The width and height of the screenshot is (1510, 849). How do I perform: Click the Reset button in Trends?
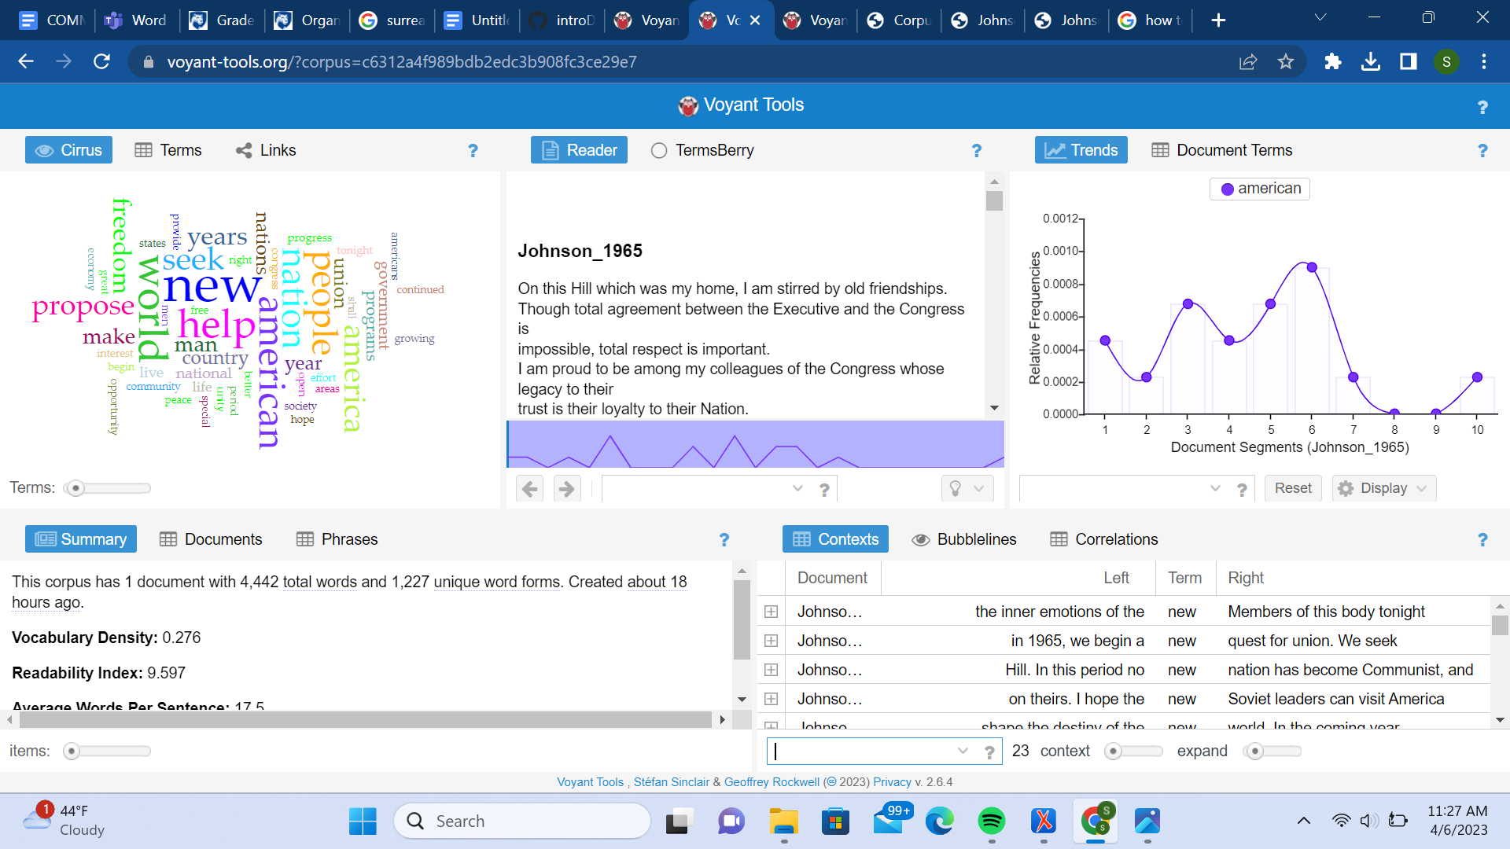pos(1292,488)
